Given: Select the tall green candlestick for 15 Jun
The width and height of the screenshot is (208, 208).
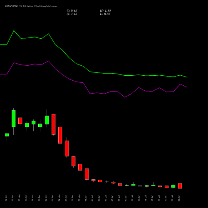Looking at the screenshot, I should point(14,119).
